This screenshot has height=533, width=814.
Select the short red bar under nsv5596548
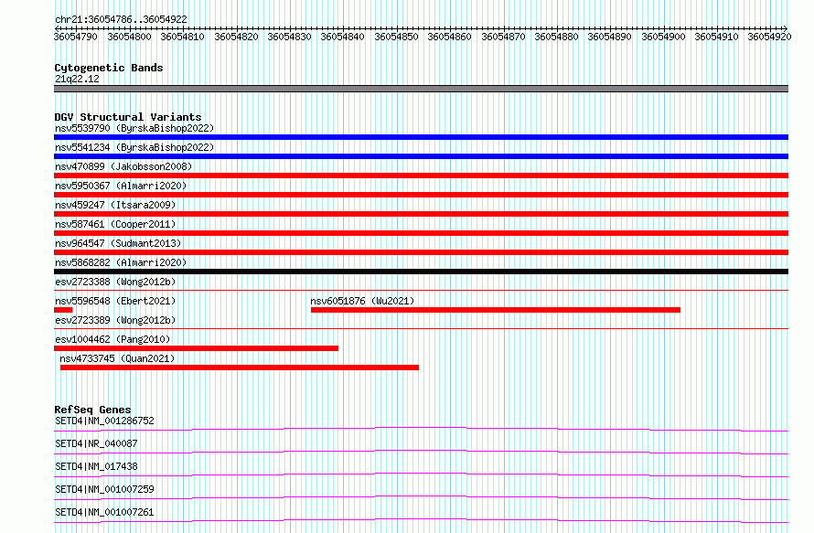63,310
